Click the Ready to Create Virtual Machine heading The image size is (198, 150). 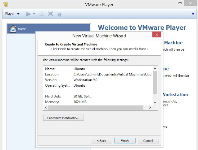point(71,44)
